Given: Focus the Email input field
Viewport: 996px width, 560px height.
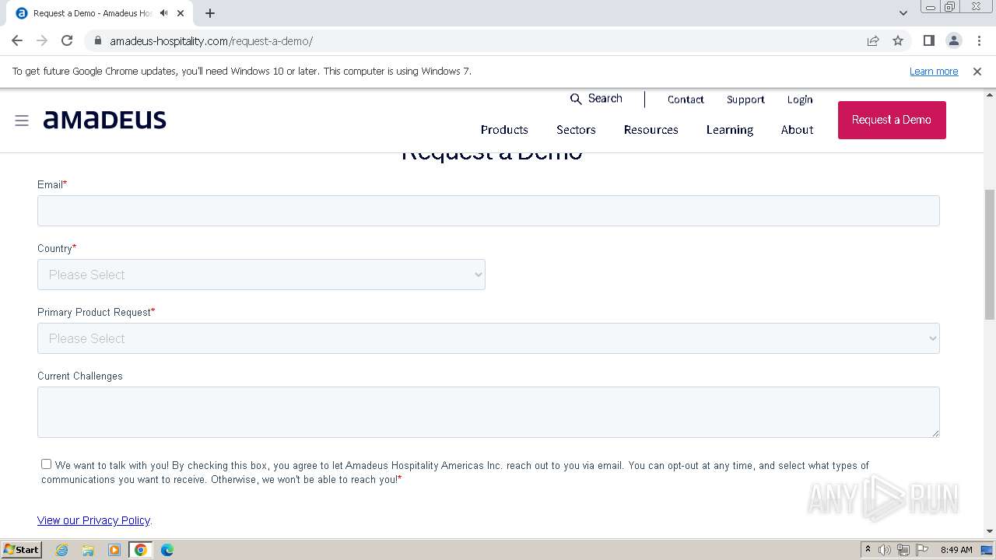Looking at the screenshot, I should [489, 211].
